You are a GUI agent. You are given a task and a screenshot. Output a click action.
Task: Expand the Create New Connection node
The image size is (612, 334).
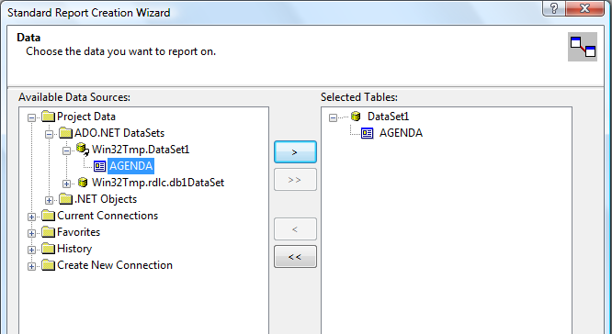(31, 266)
